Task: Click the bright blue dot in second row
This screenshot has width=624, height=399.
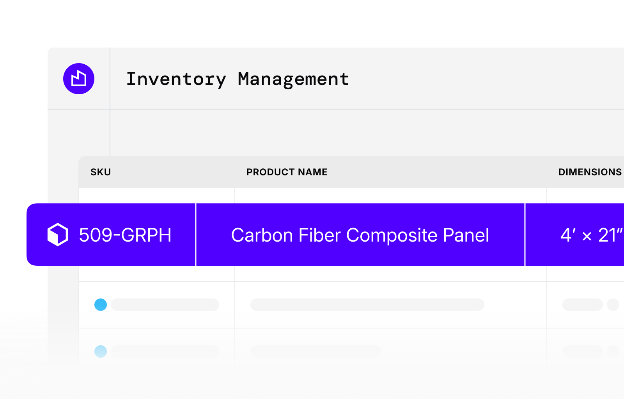Action: (101, 305)
